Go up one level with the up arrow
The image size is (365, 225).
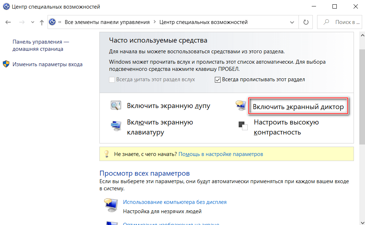(42, 22)
